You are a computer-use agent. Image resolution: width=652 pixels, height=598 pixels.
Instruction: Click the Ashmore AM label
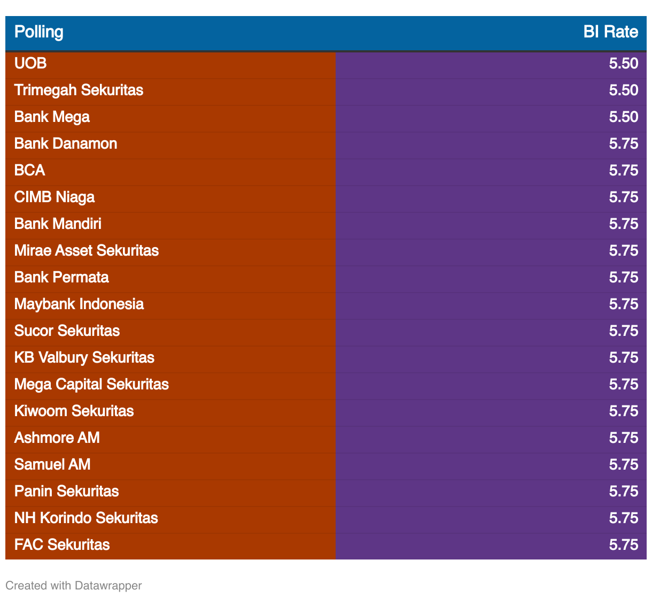tap(57, 438)
